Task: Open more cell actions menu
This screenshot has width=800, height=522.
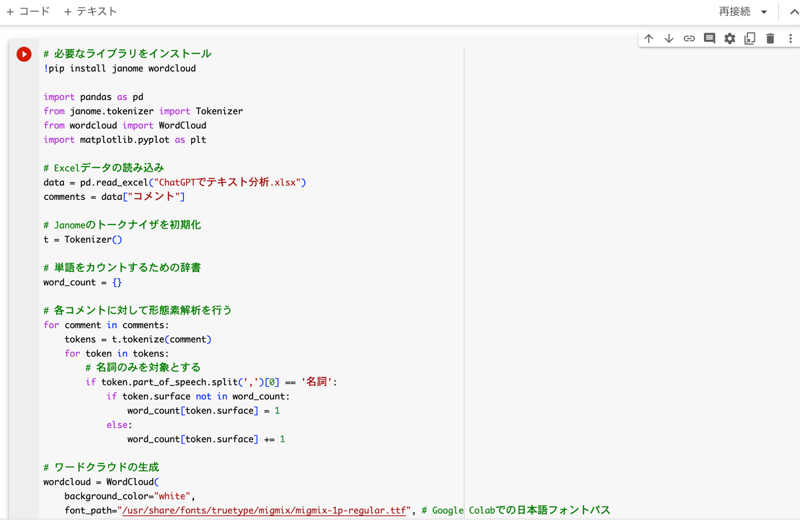Action: (x=790, y=39)
